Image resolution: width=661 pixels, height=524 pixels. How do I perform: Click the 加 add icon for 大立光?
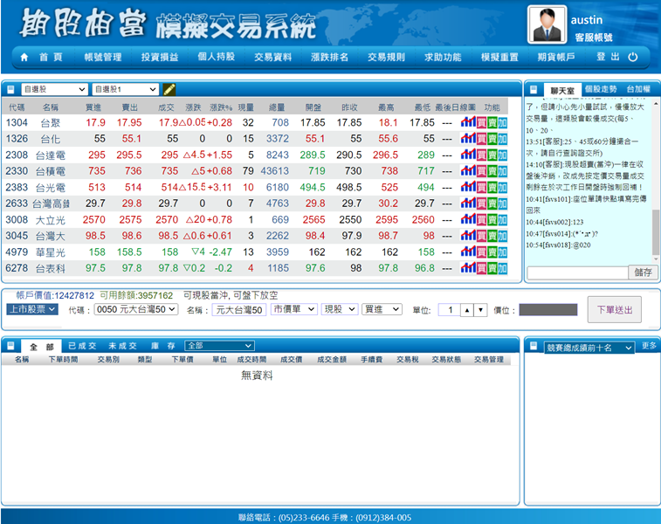coord(502,220)
